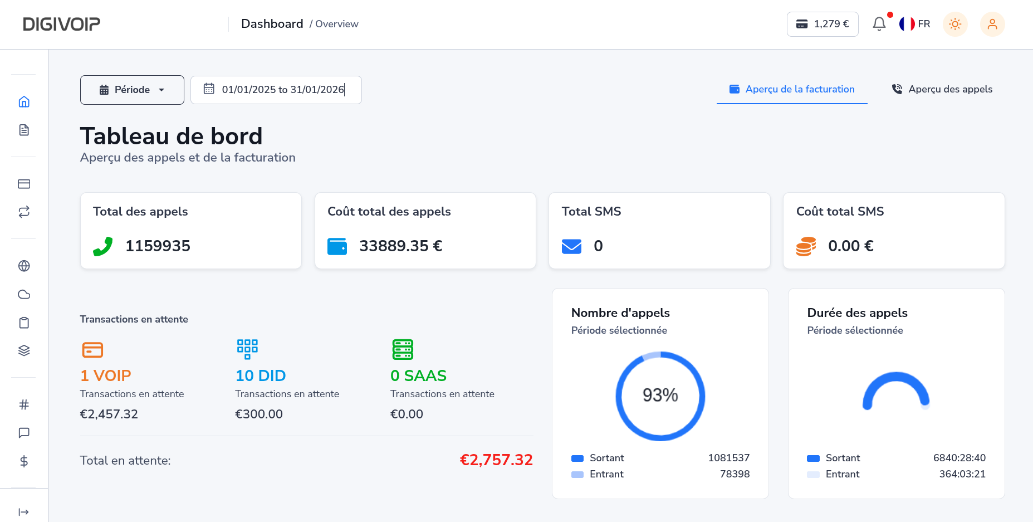Image resolution: width=1033 pixels, height=522 pixels.
Task: Click the Dashboard breadcrumb
Action: [x=272, y=24]
